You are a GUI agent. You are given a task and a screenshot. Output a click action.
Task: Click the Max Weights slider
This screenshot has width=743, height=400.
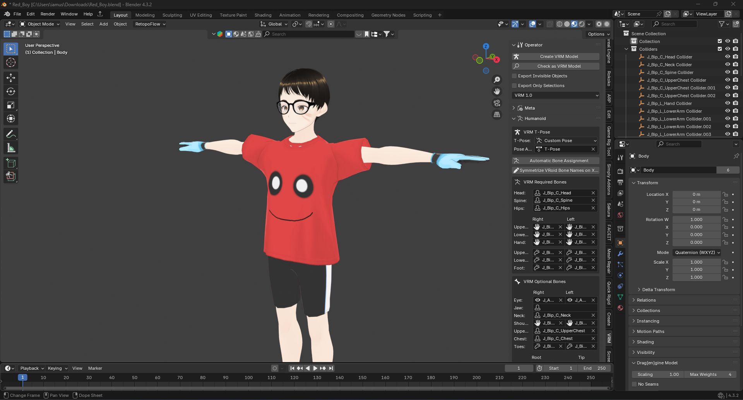(708, 374)
